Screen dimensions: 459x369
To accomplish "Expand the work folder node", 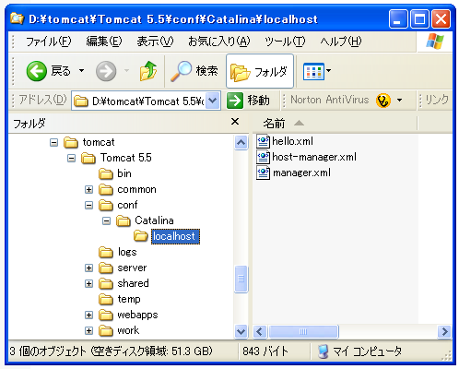I will (88, 330).
